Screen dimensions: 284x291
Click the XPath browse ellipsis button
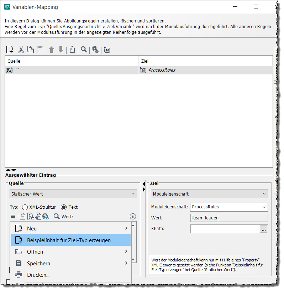(264, 229)
